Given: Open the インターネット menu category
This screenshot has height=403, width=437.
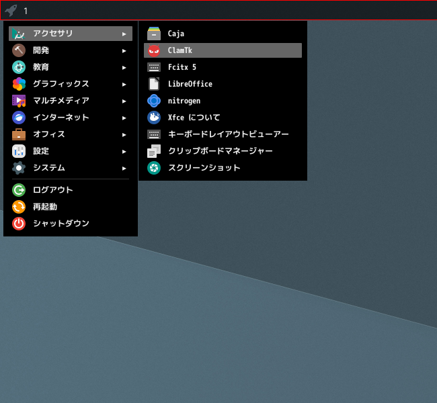Looking at the screenshot, I should [71, 118].
